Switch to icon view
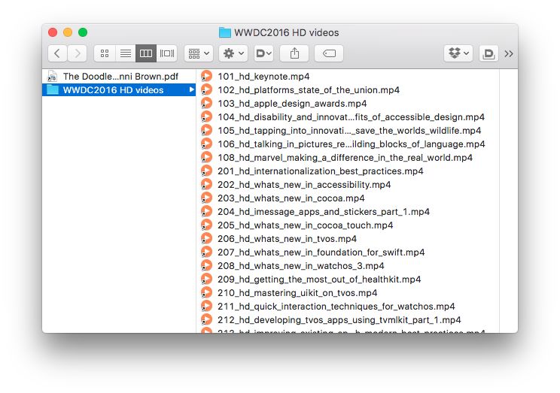Screen dimensions: 560x393 [x=105, y=53]
